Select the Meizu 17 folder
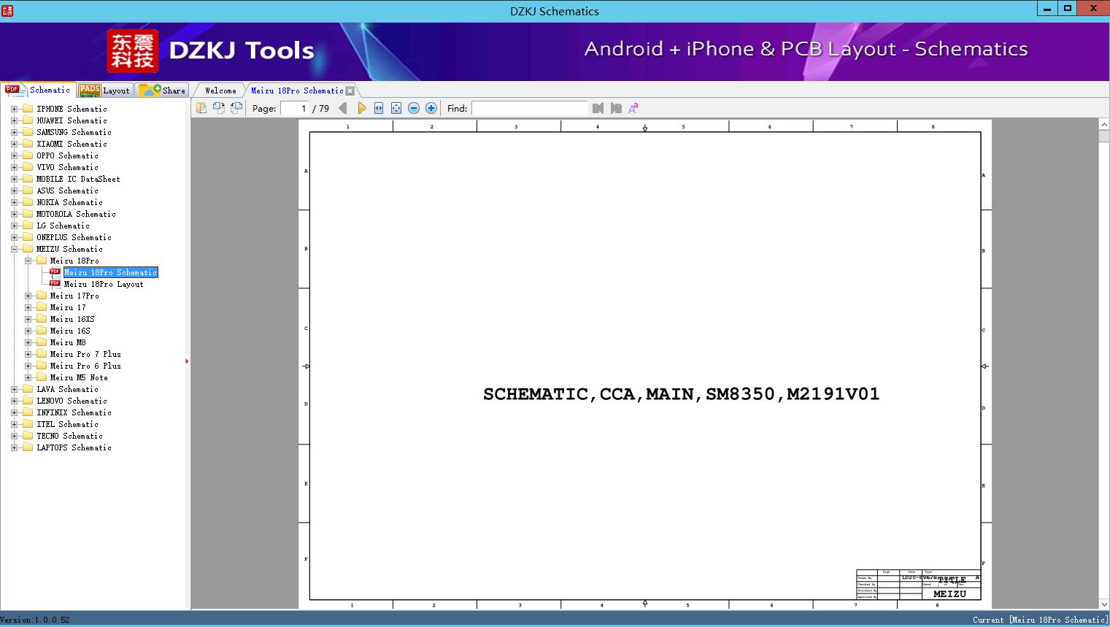The image size is (1110, 627). (x=68, y=307)
